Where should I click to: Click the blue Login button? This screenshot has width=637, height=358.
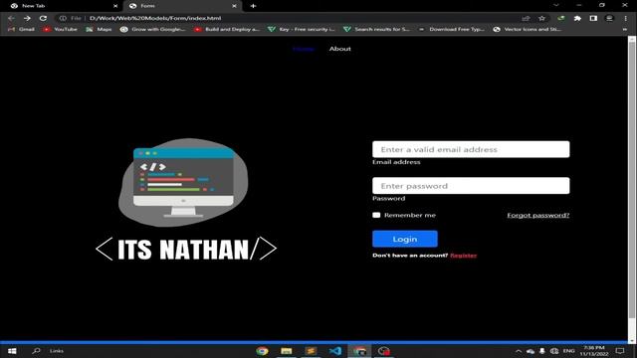[405, 239]
